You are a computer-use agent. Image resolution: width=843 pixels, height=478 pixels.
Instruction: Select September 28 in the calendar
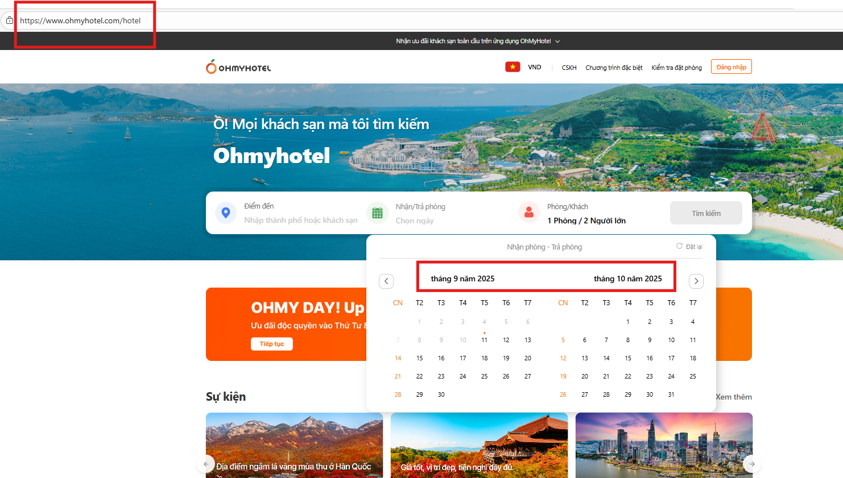pos(398,394)
